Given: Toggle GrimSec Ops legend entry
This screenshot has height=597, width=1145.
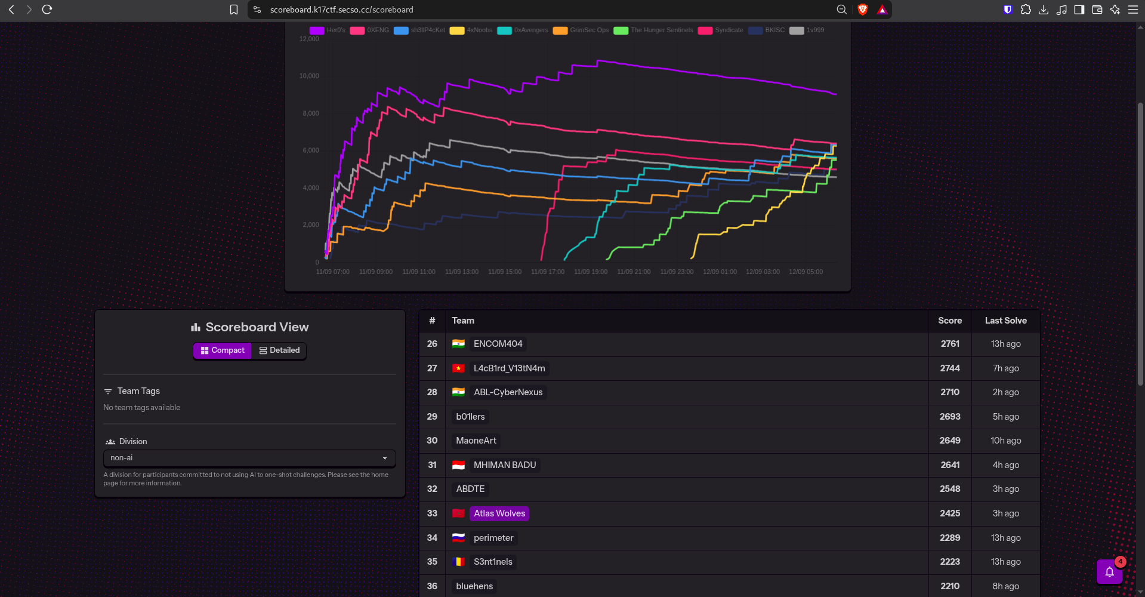Looking at the screenshot, I should [581, 30].
